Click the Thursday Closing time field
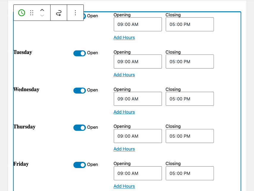 tap(190, 136)
